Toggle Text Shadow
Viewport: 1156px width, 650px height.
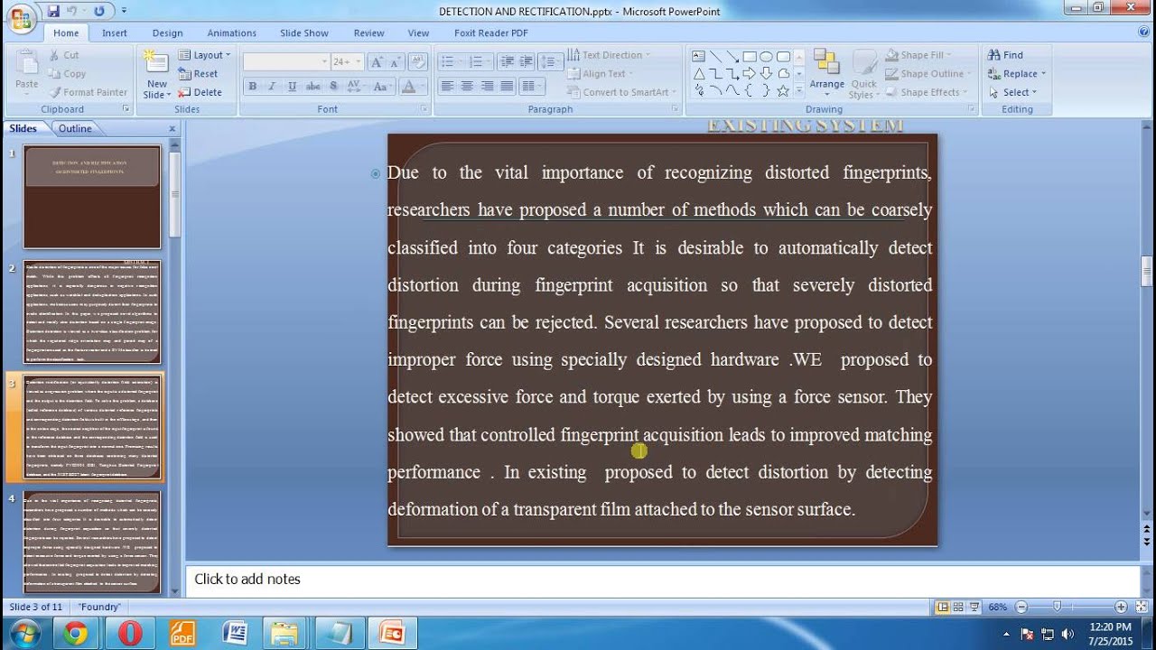(x=333, y=87)
